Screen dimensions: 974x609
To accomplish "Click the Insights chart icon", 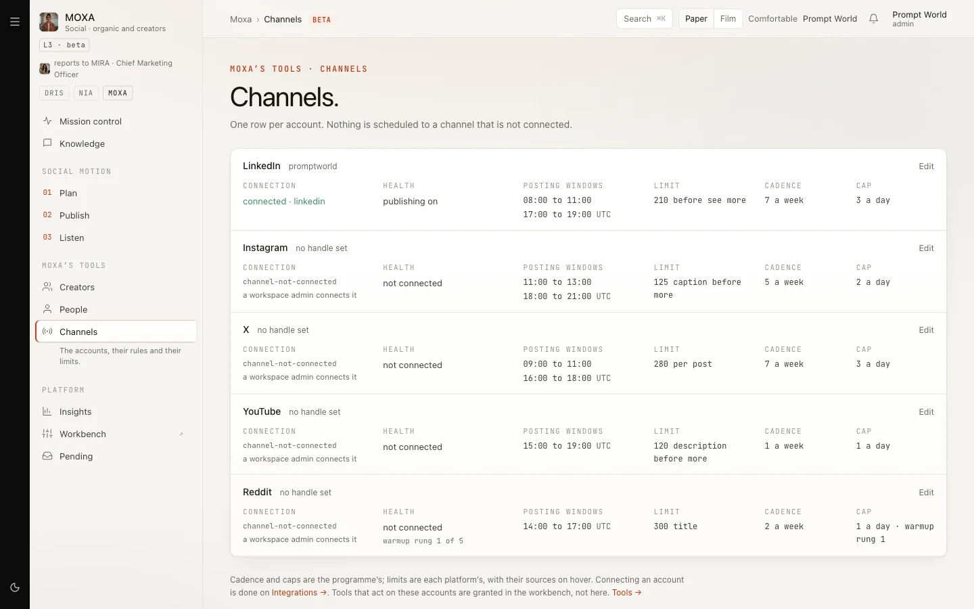I will 47,411.
